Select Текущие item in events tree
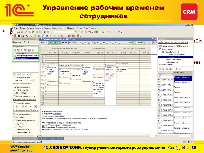Screen dimensions: 204x153 tap(171, 57)
